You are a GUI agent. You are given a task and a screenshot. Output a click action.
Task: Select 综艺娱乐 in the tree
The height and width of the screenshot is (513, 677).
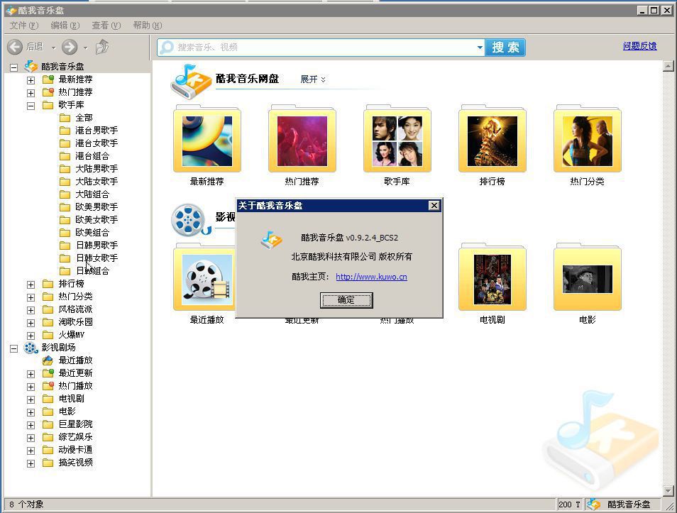point(75,437)
